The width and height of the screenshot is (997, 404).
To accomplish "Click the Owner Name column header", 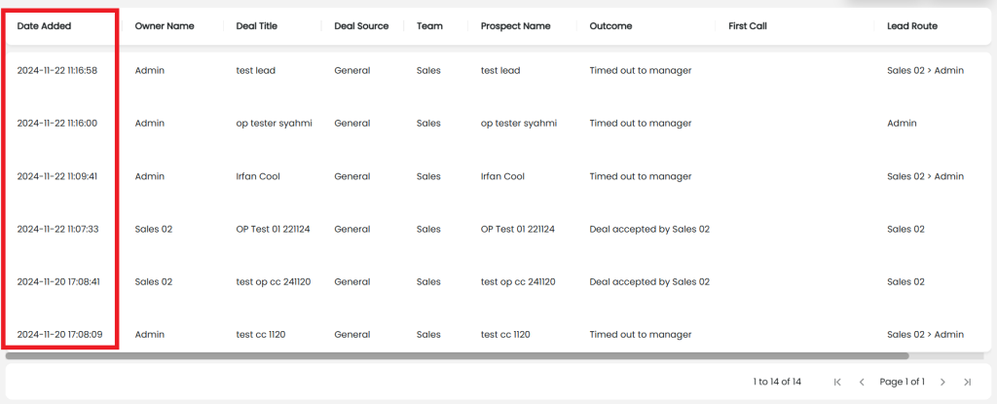I will 165,26.
